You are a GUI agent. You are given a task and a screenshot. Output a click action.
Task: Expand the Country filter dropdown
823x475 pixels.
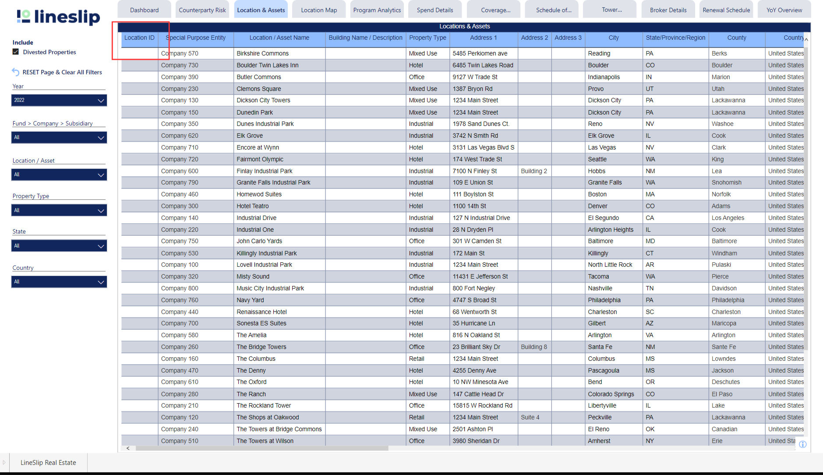pyautogui.click(x=59, y=282)
